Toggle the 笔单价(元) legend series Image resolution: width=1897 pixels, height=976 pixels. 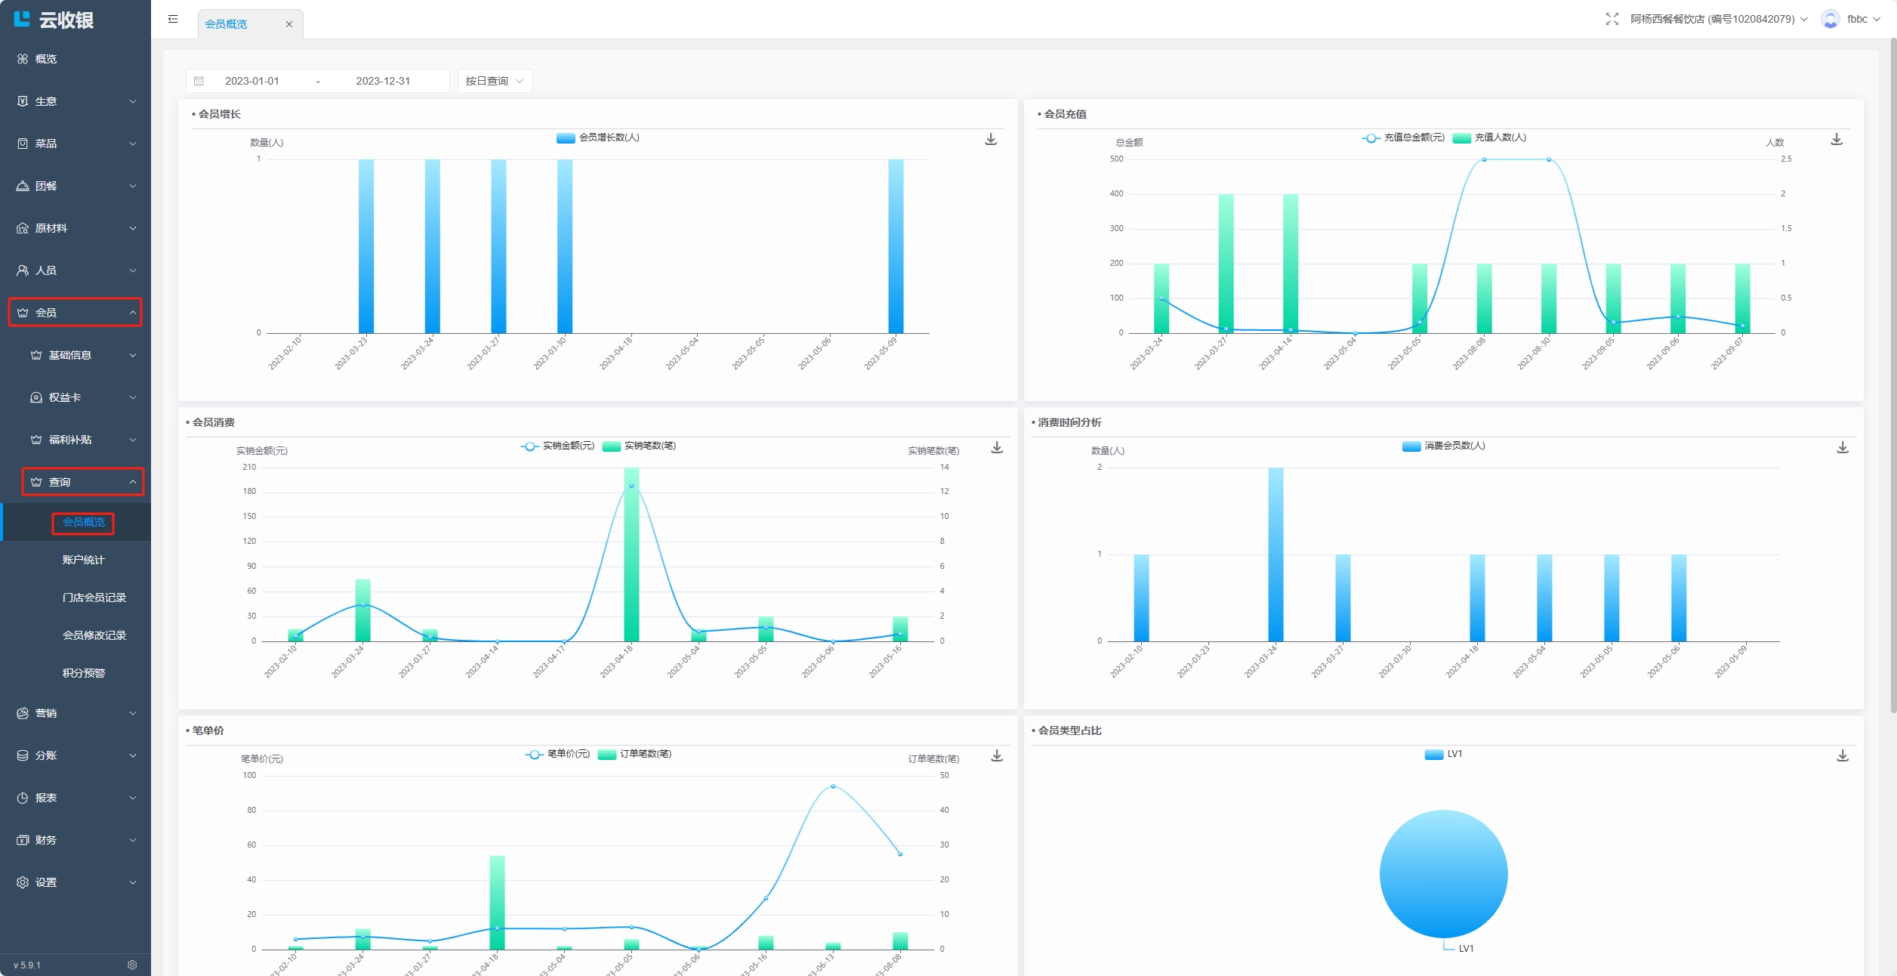[557, 754]
